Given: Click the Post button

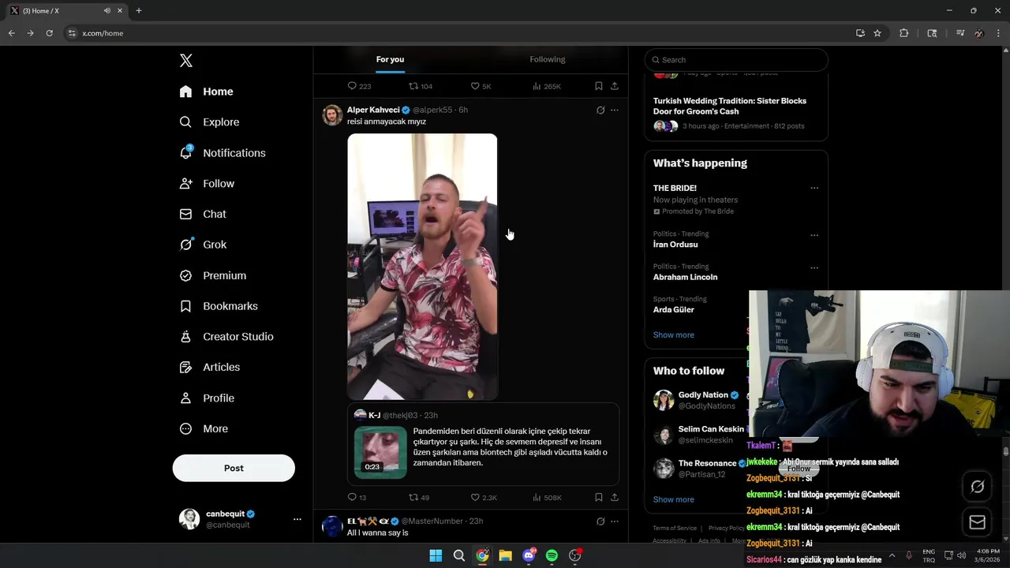Looking at the screenshot, I should pyautogui.click(x=234, y=468).
